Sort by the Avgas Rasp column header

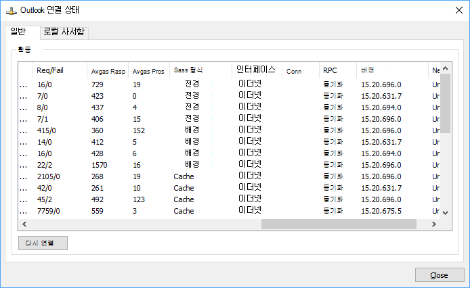(x=108, y=71)
